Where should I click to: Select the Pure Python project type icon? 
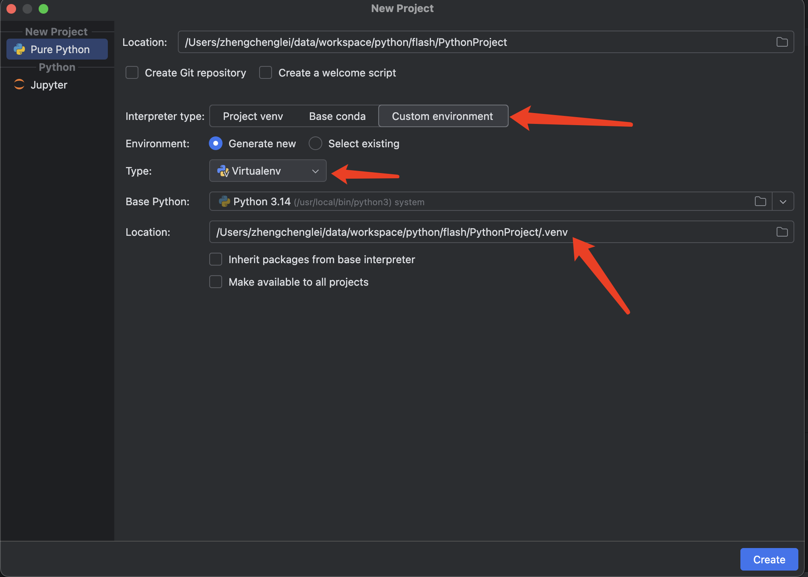(19, 49)
